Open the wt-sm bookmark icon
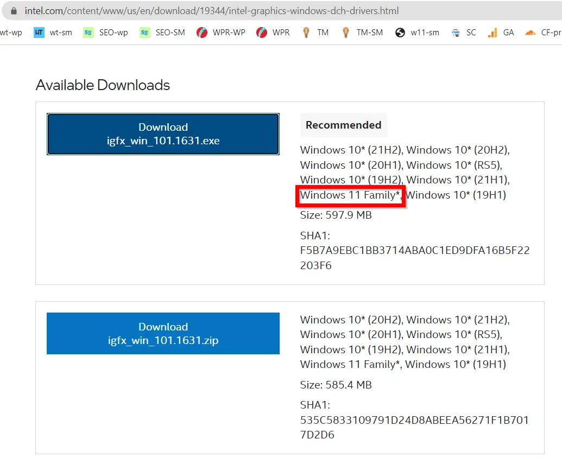Image resolution: width=562 pixels, height=471 pixels. [x=39, y=33]
